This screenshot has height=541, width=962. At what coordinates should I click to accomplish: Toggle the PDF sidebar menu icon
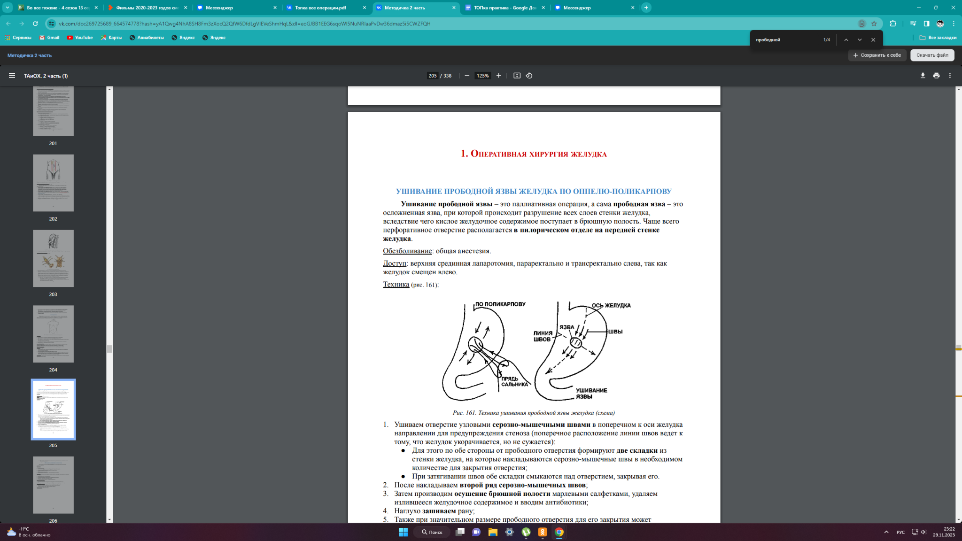tap(12, 76)
